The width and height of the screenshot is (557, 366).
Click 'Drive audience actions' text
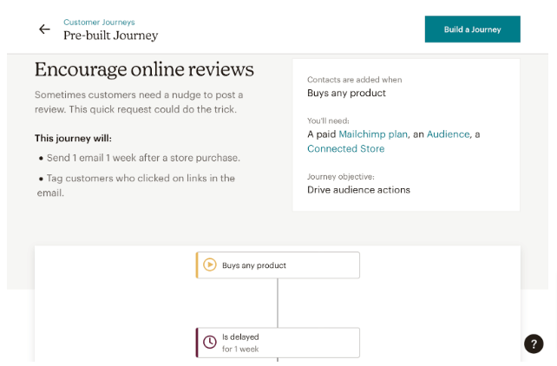tap(358, 190)
